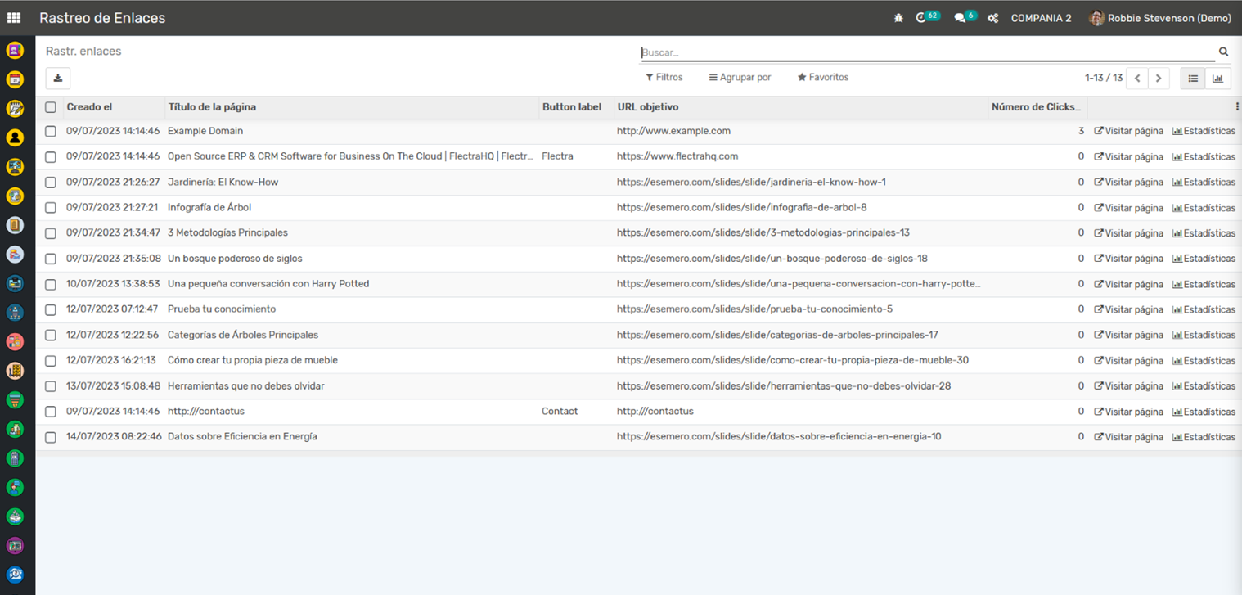Expand the Agrupar por dropdown
Image resolution: width=1242 pixels, height=595 pixels.
pos(740,77)
